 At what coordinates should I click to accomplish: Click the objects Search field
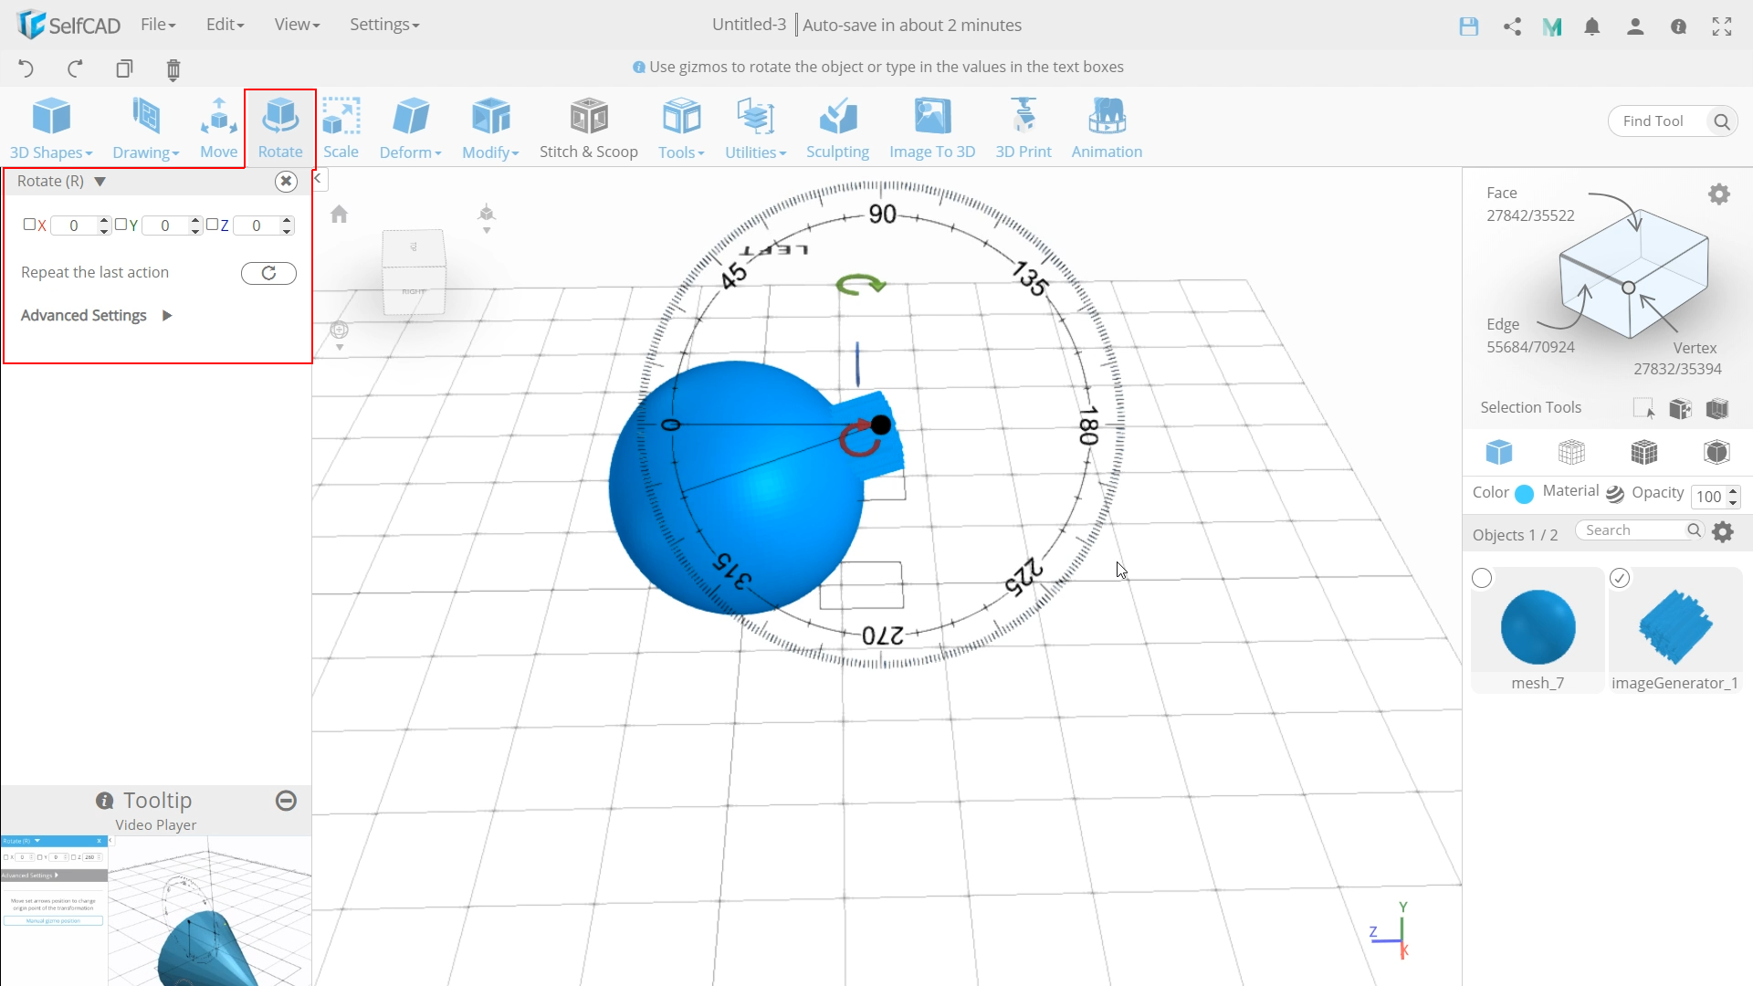tap(1632, 530)
